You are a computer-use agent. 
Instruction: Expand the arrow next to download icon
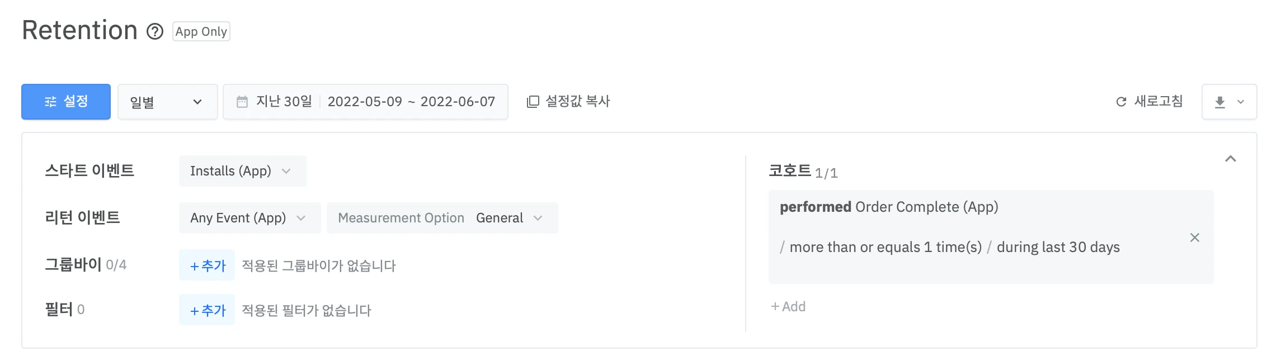click(1241, 102)
